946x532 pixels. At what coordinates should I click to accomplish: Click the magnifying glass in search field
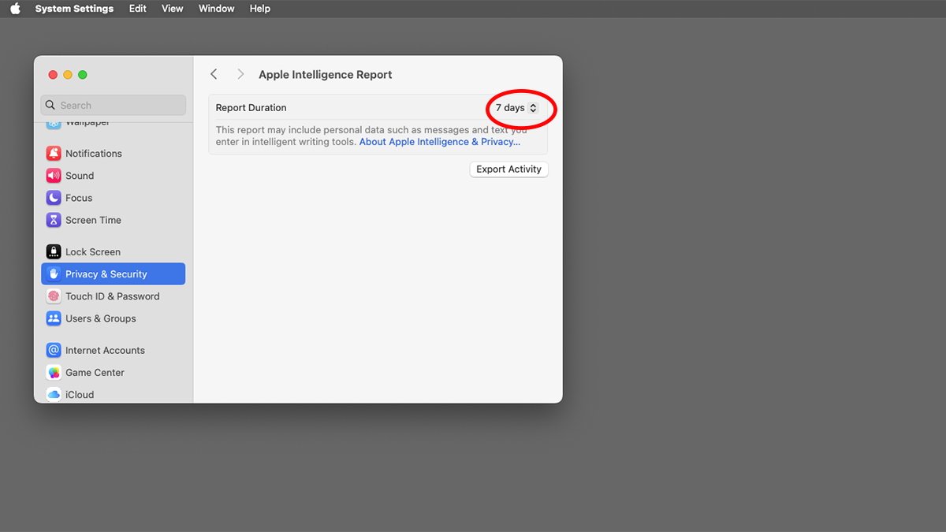pos(51,105)
